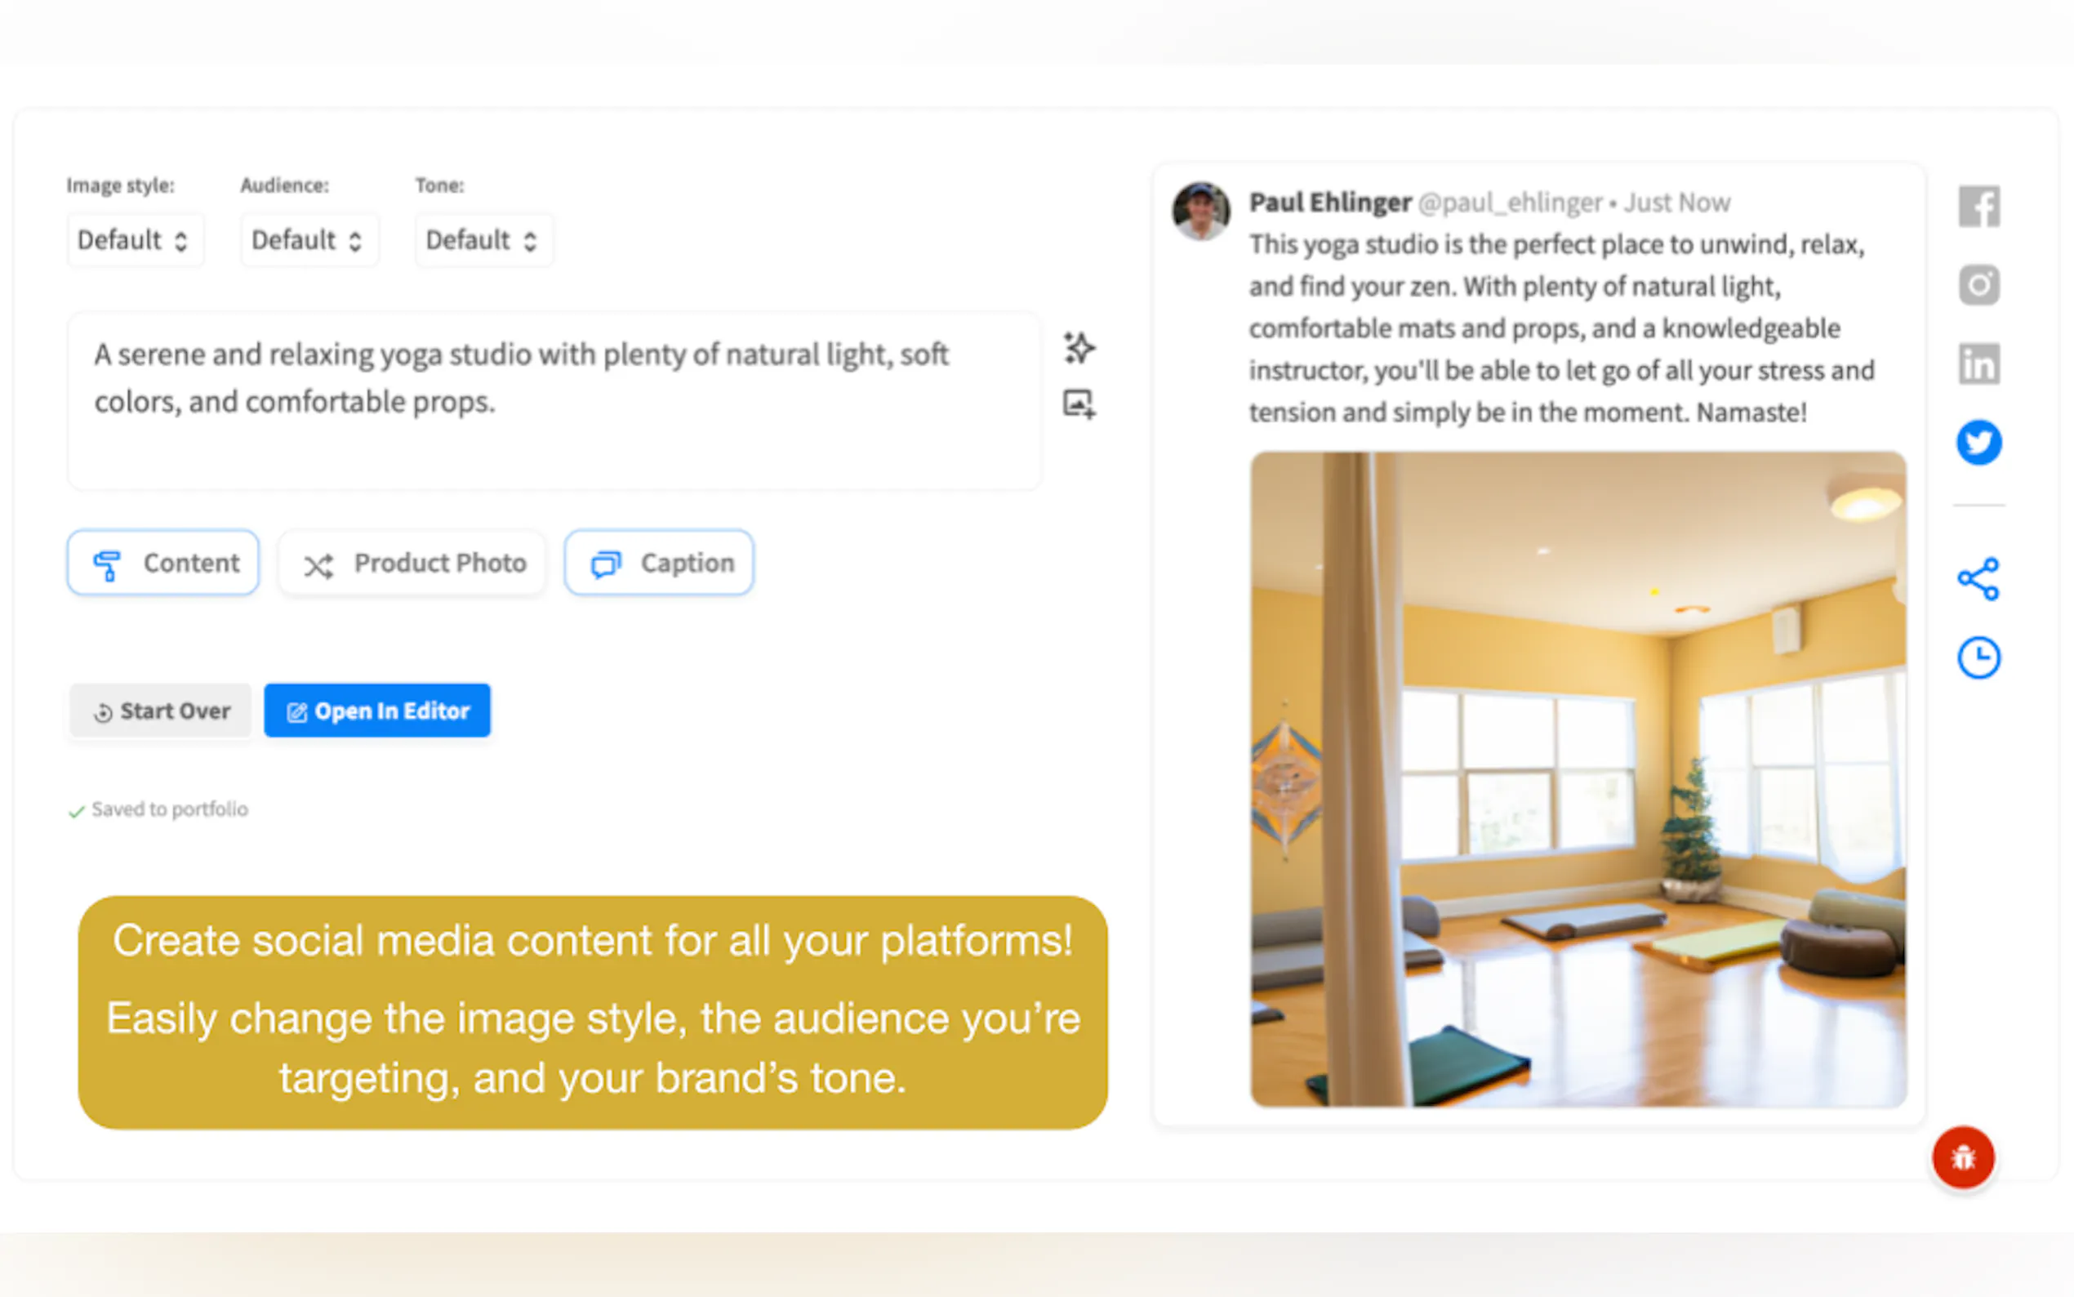The height and width of the screenshot is (1297, 2074).
Task: Click the sparkle magic prompt icon
Action: pos(1079,348)
